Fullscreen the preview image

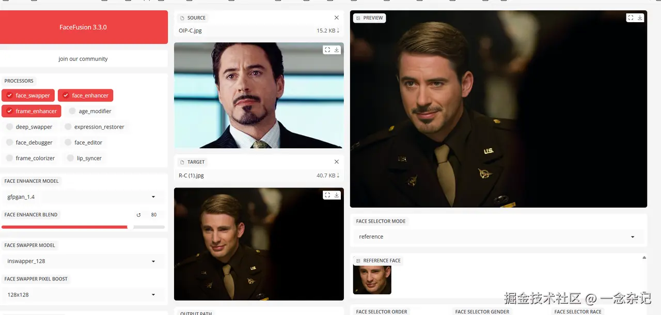point(631,18)
